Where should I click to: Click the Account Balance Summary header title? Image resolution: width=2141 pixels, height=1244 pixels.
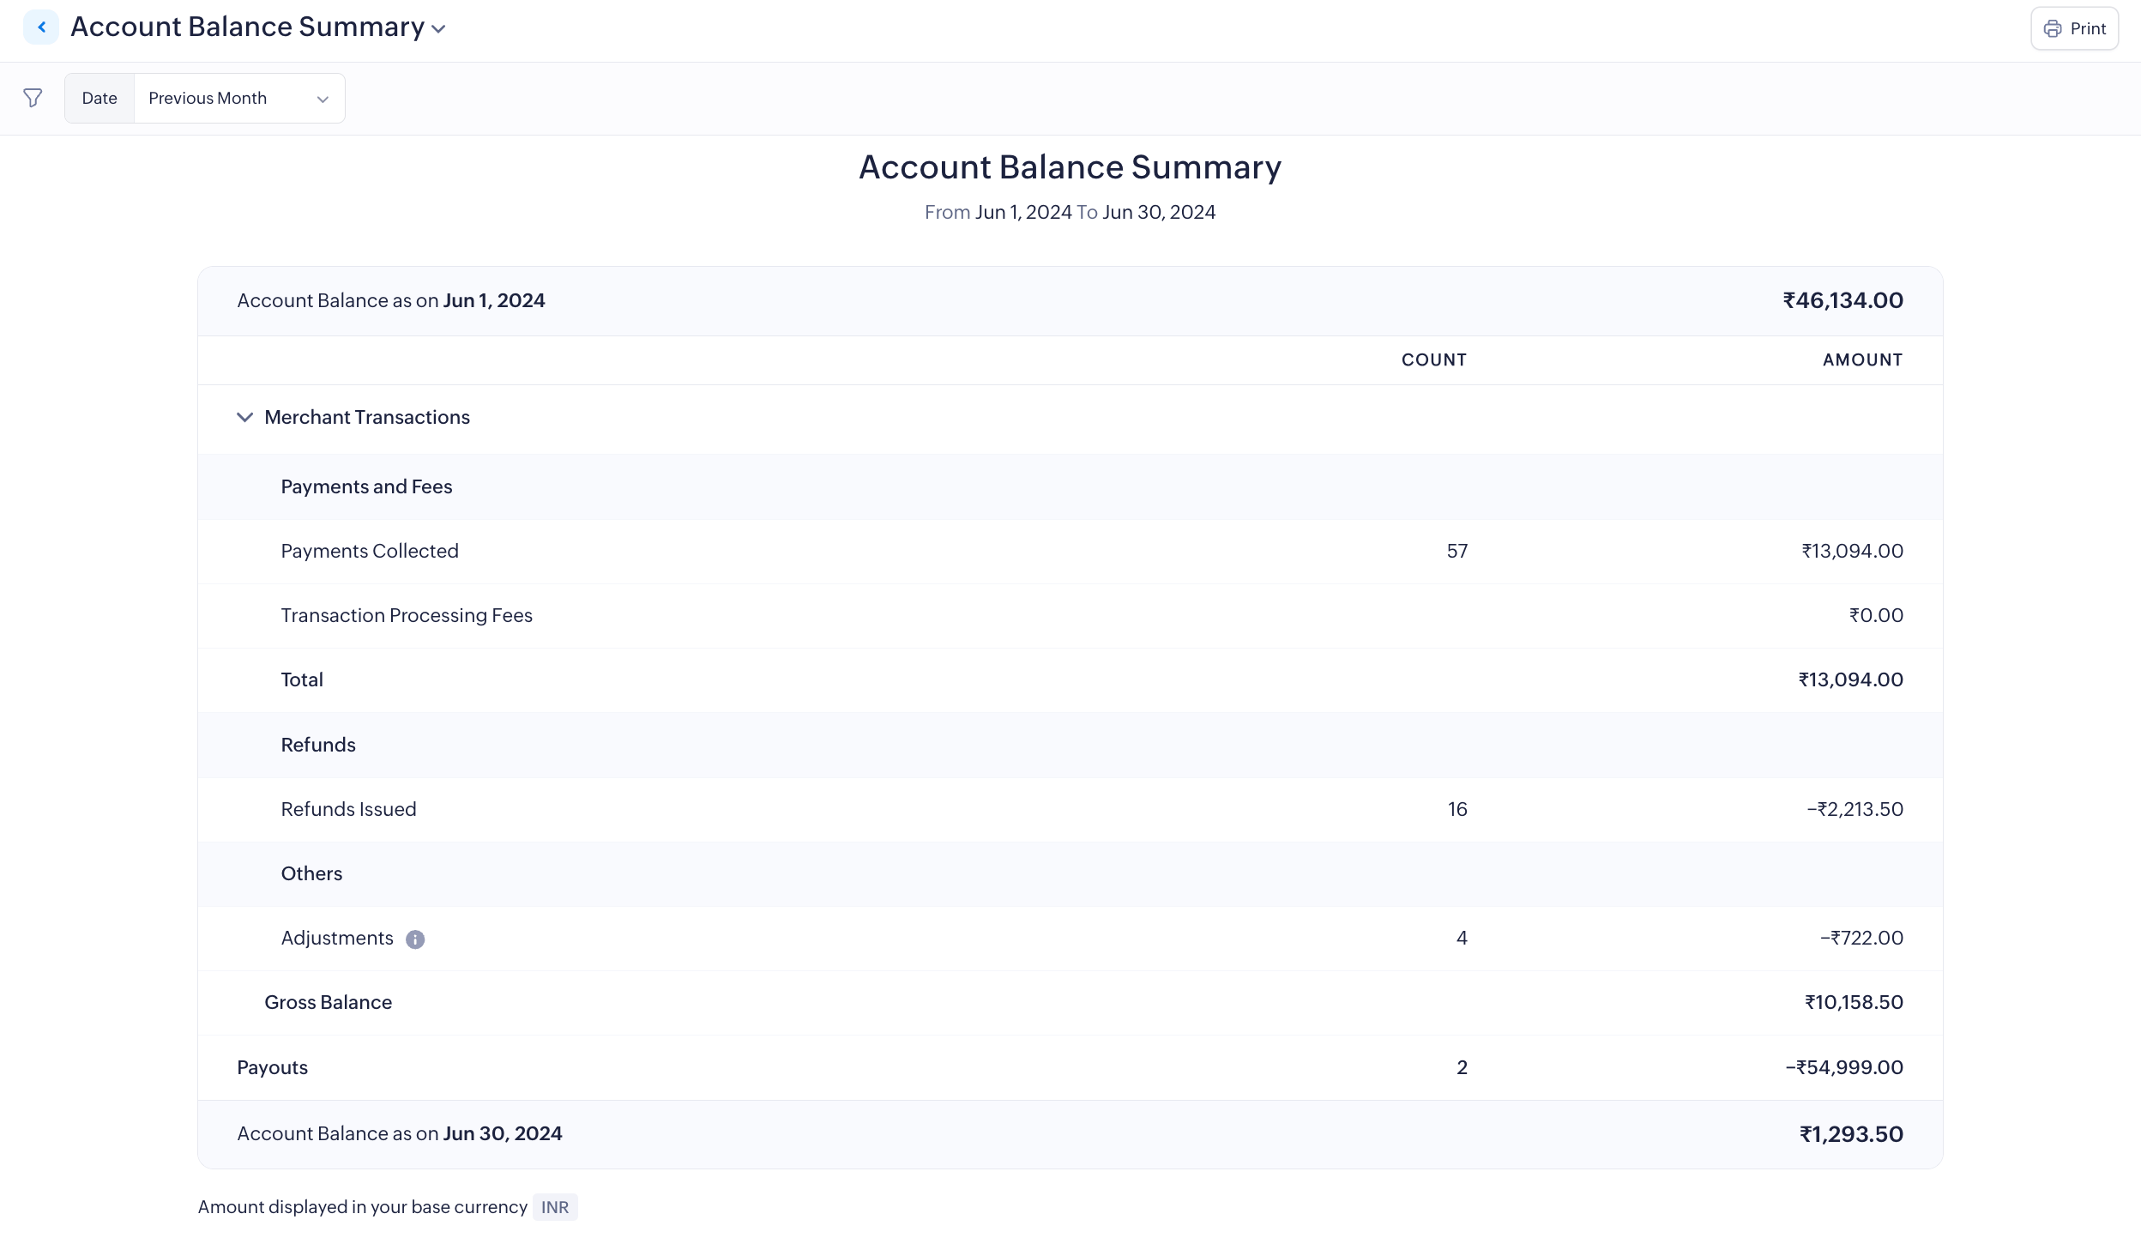(247, 27)
